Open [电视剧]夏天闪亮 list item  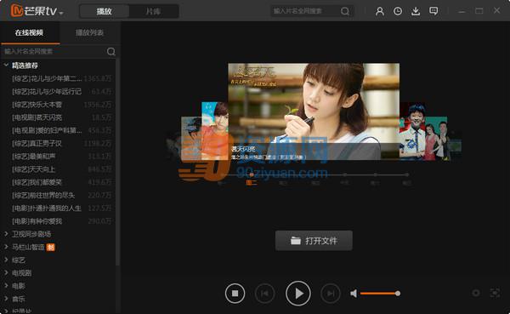[x=61, y=117]
